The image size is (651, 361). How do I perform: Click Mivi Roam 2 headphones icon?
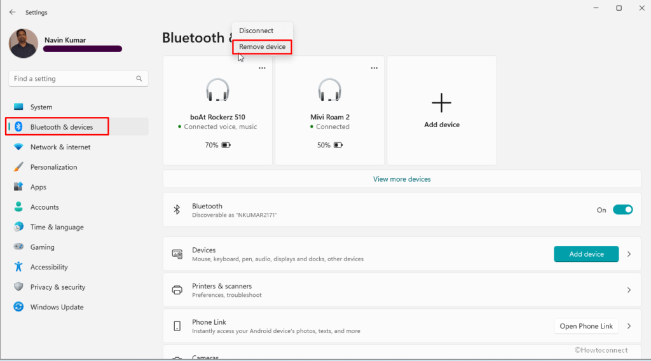[330, 90]
